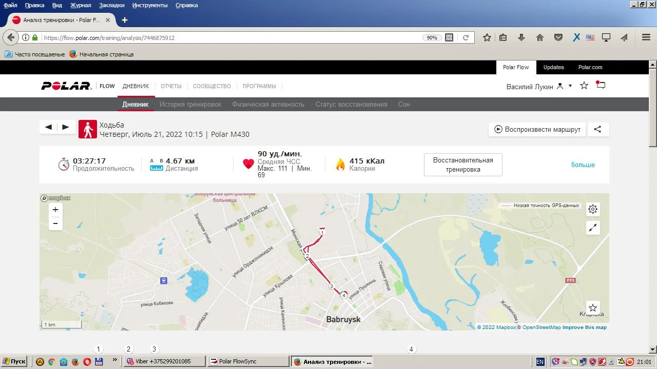Open Firefox hamburger menu

click(x=646, y=37)
